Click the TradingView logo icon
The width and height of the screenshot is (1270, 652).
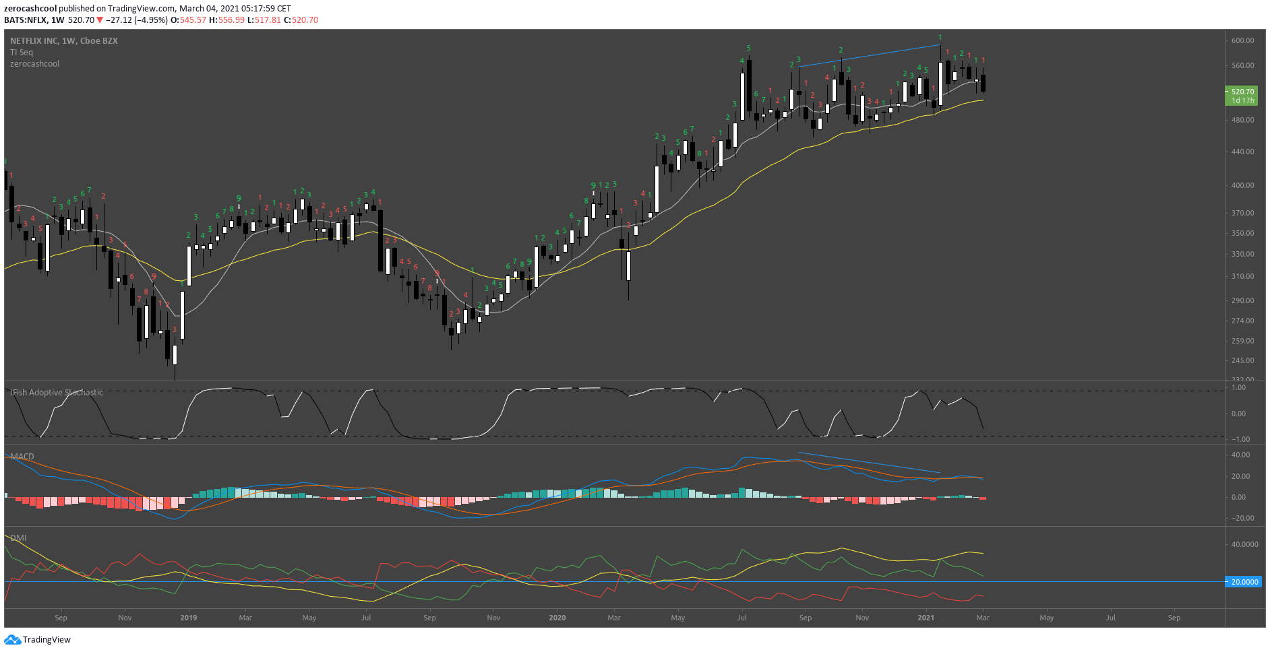[x=12, y=640]
